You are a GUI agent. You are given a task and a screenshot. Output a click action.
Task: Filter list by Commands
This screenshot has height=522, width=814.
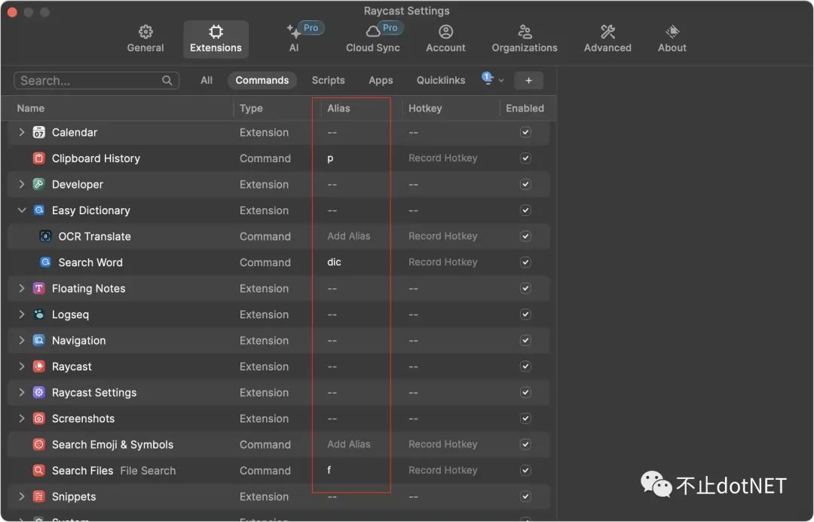[x=262, y=81]
